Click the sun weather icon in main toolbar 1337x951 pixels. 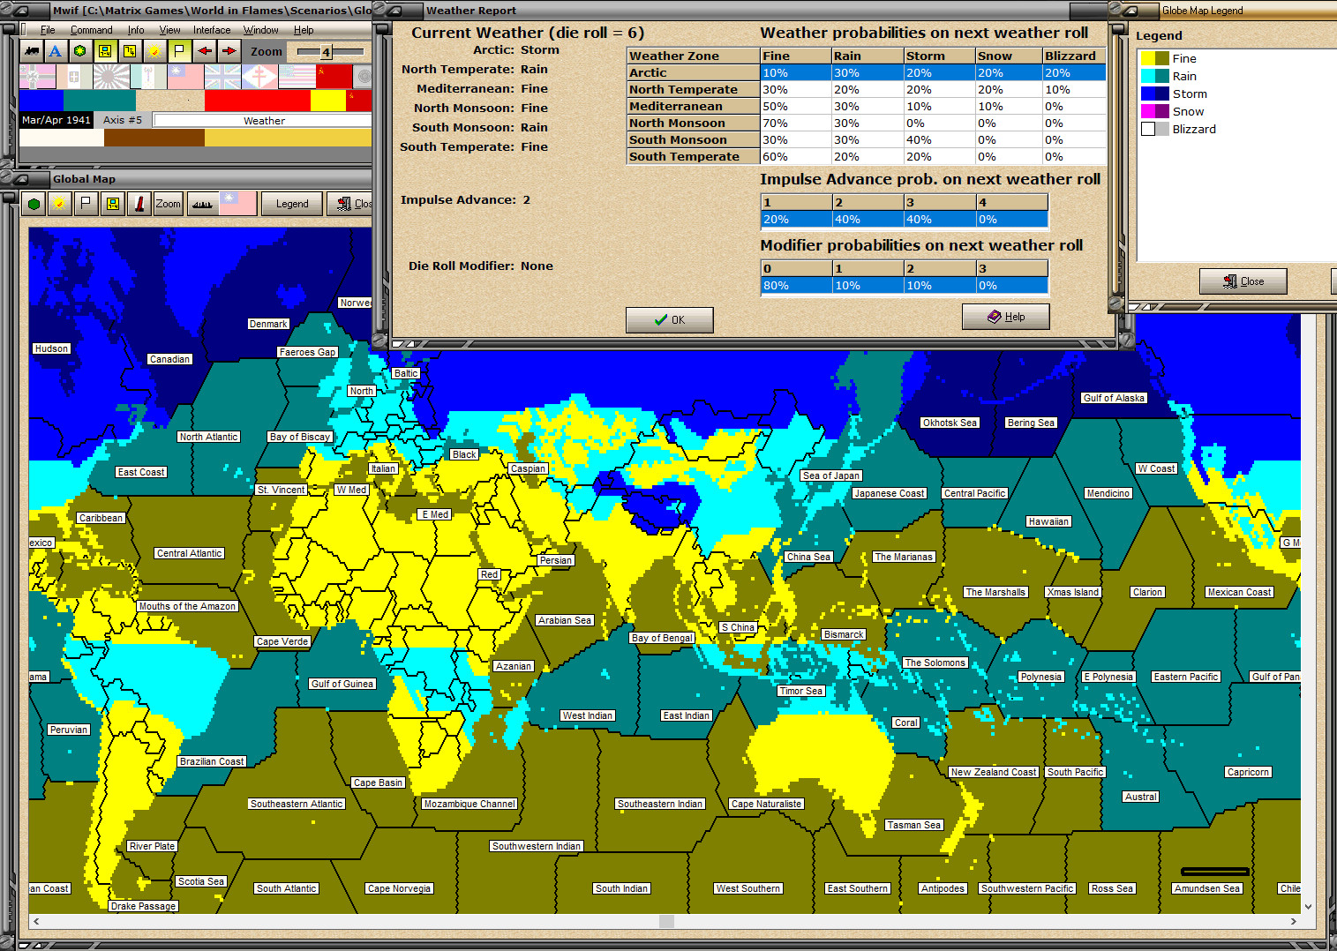[x=154, y=51]
